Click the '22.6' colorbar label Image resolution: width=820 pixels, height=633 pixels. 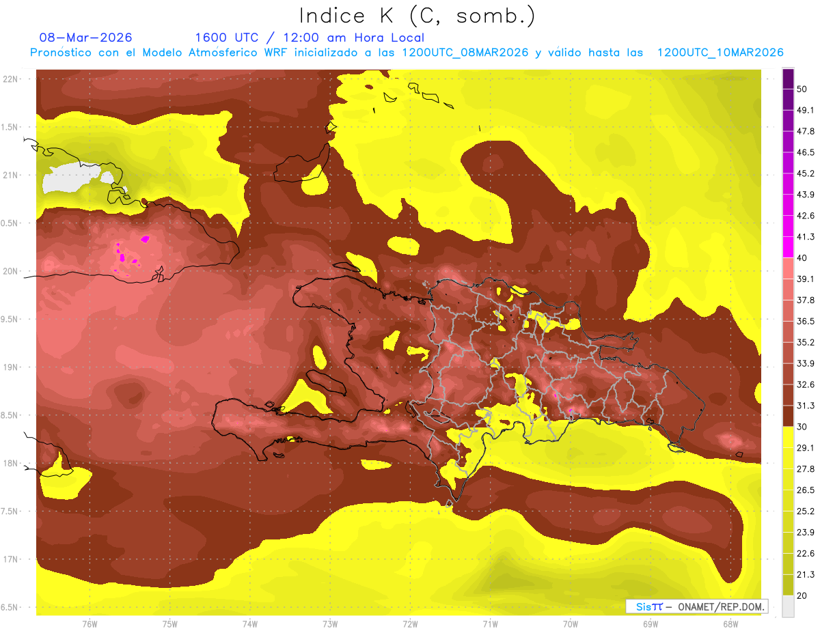pyautogui.click(x=806, y=554)
